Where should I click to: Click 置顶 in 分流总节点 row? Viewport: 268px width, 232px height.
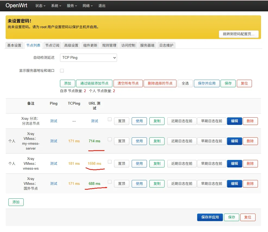coord(122,121)
